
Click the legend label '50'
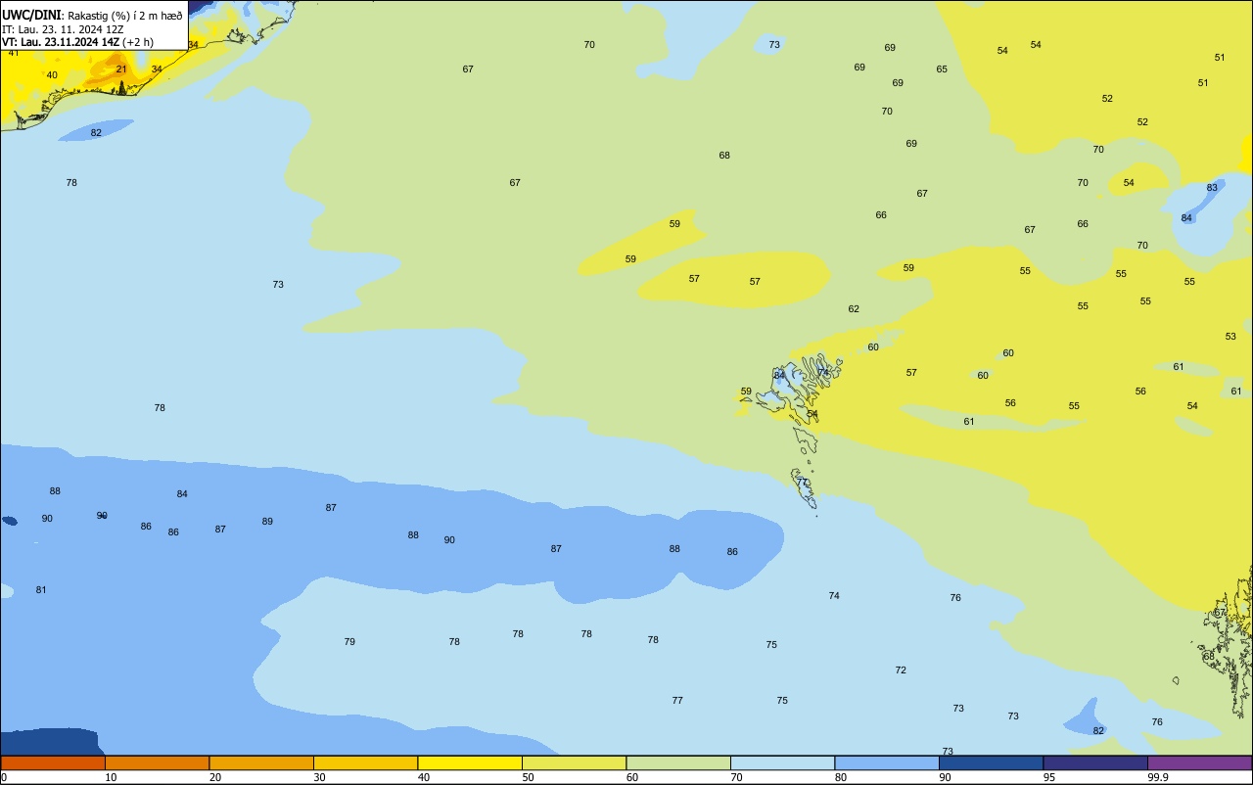[x=528, y=777]
